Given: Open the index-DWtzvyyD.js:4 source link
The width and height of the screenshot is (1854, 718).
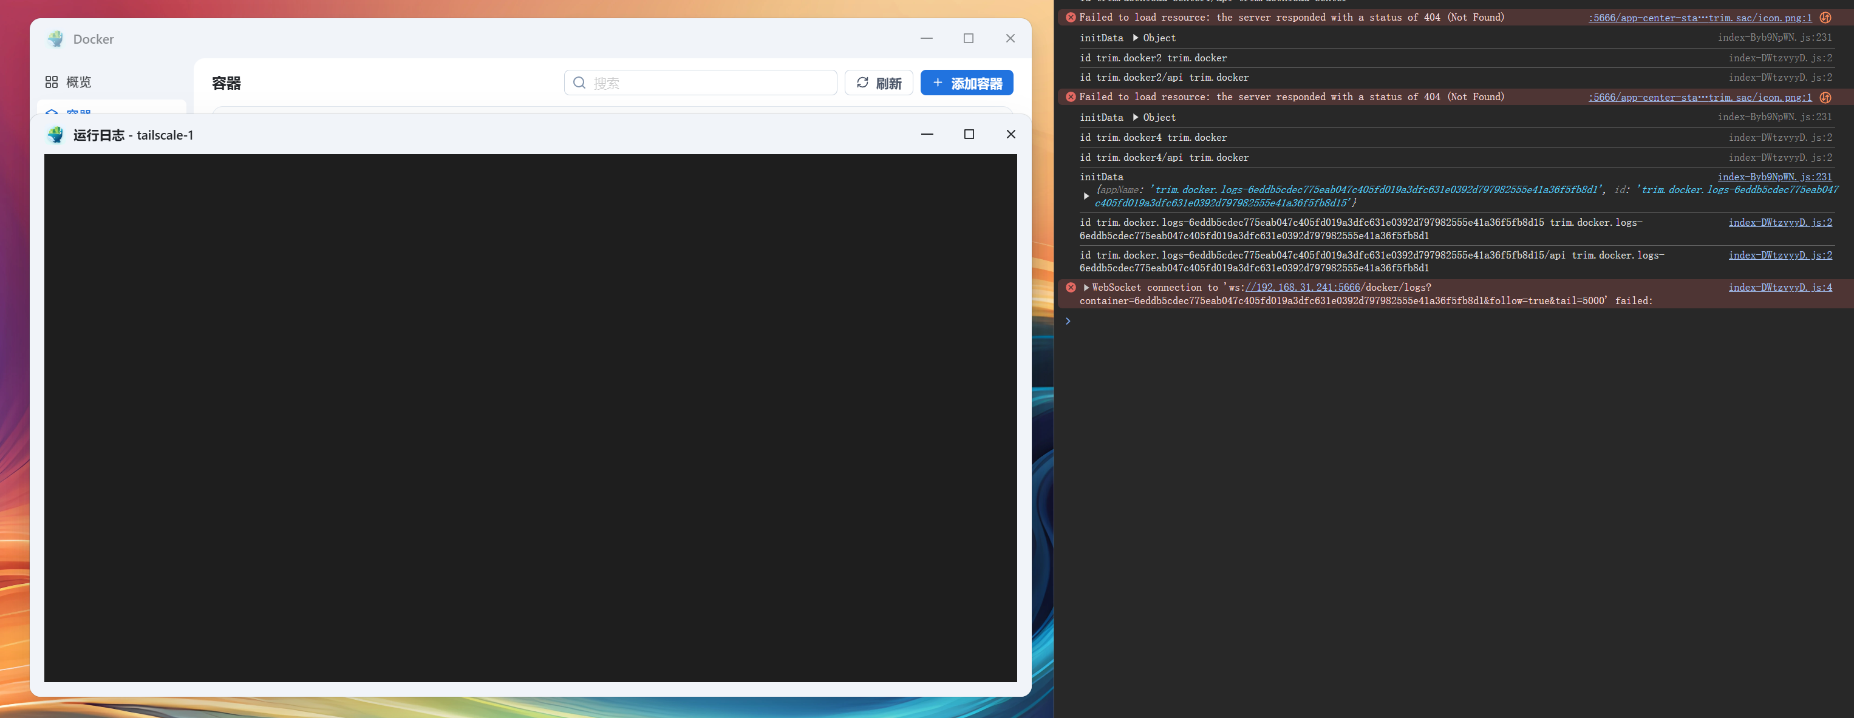Looking at the screenshot, I should point(1780,287).
